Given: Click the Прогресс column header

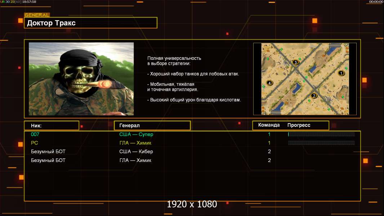Looking at the screenshot, I should tap(299, 125).
